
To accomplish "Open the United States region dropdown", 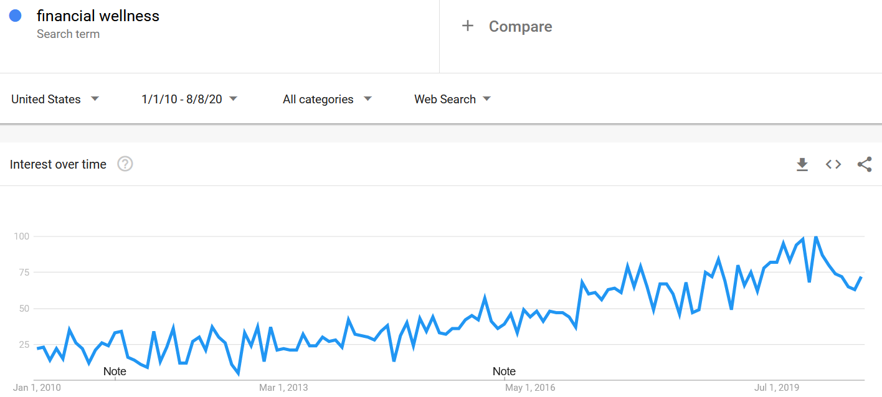I will (x=55, y=99).
